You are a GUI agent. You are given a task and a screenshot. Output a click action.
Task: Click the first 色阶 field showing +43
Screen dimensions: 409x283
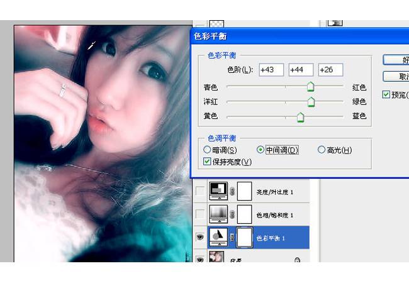point(271,70)
